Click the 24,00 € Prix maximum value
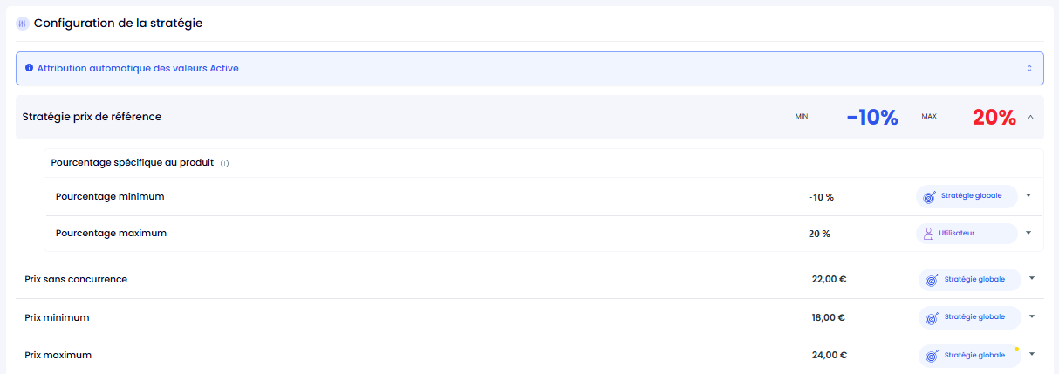The image size is (1059, 374). click(x=829, y=356)
